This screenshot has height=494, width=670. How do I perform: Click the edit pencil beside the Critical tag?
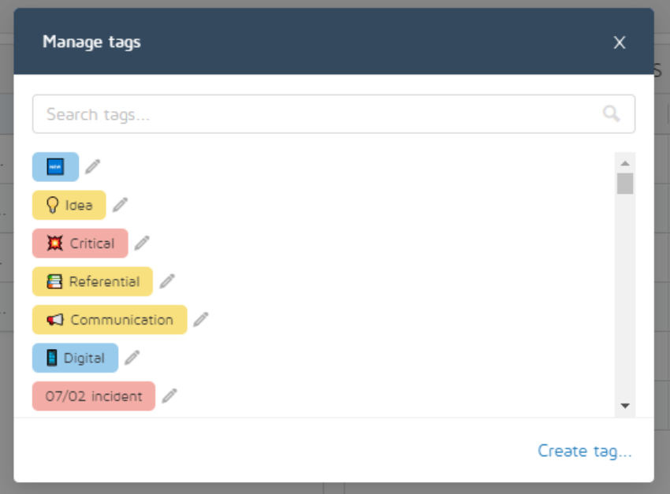tap(141, 243)
